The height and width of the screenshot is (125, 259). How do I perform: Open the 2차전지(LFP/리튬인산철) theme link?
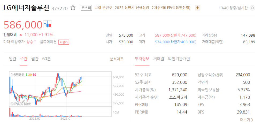pyautogui.click(x=171, y=8)
